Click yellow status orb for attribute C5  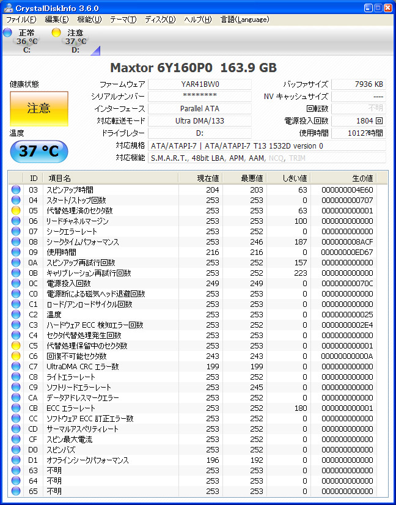click(16, 345)
